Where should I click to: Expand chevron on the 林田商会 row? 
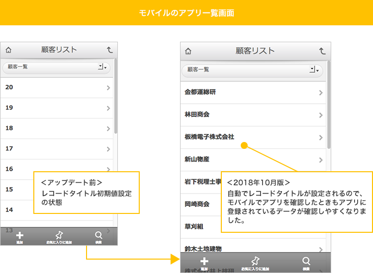321,115
